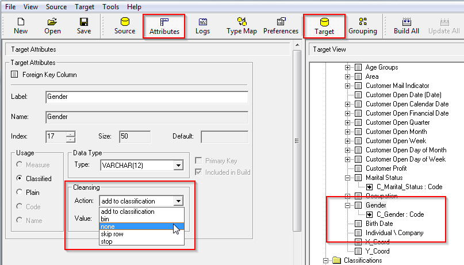Switch to the Grouping view
This screenshot has width=464, height=265.
click(x=363, y=26)
